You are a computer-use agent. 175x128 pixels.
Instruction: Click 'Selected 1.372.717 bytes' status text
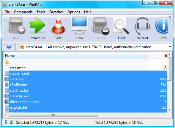(x=42, y=123)
